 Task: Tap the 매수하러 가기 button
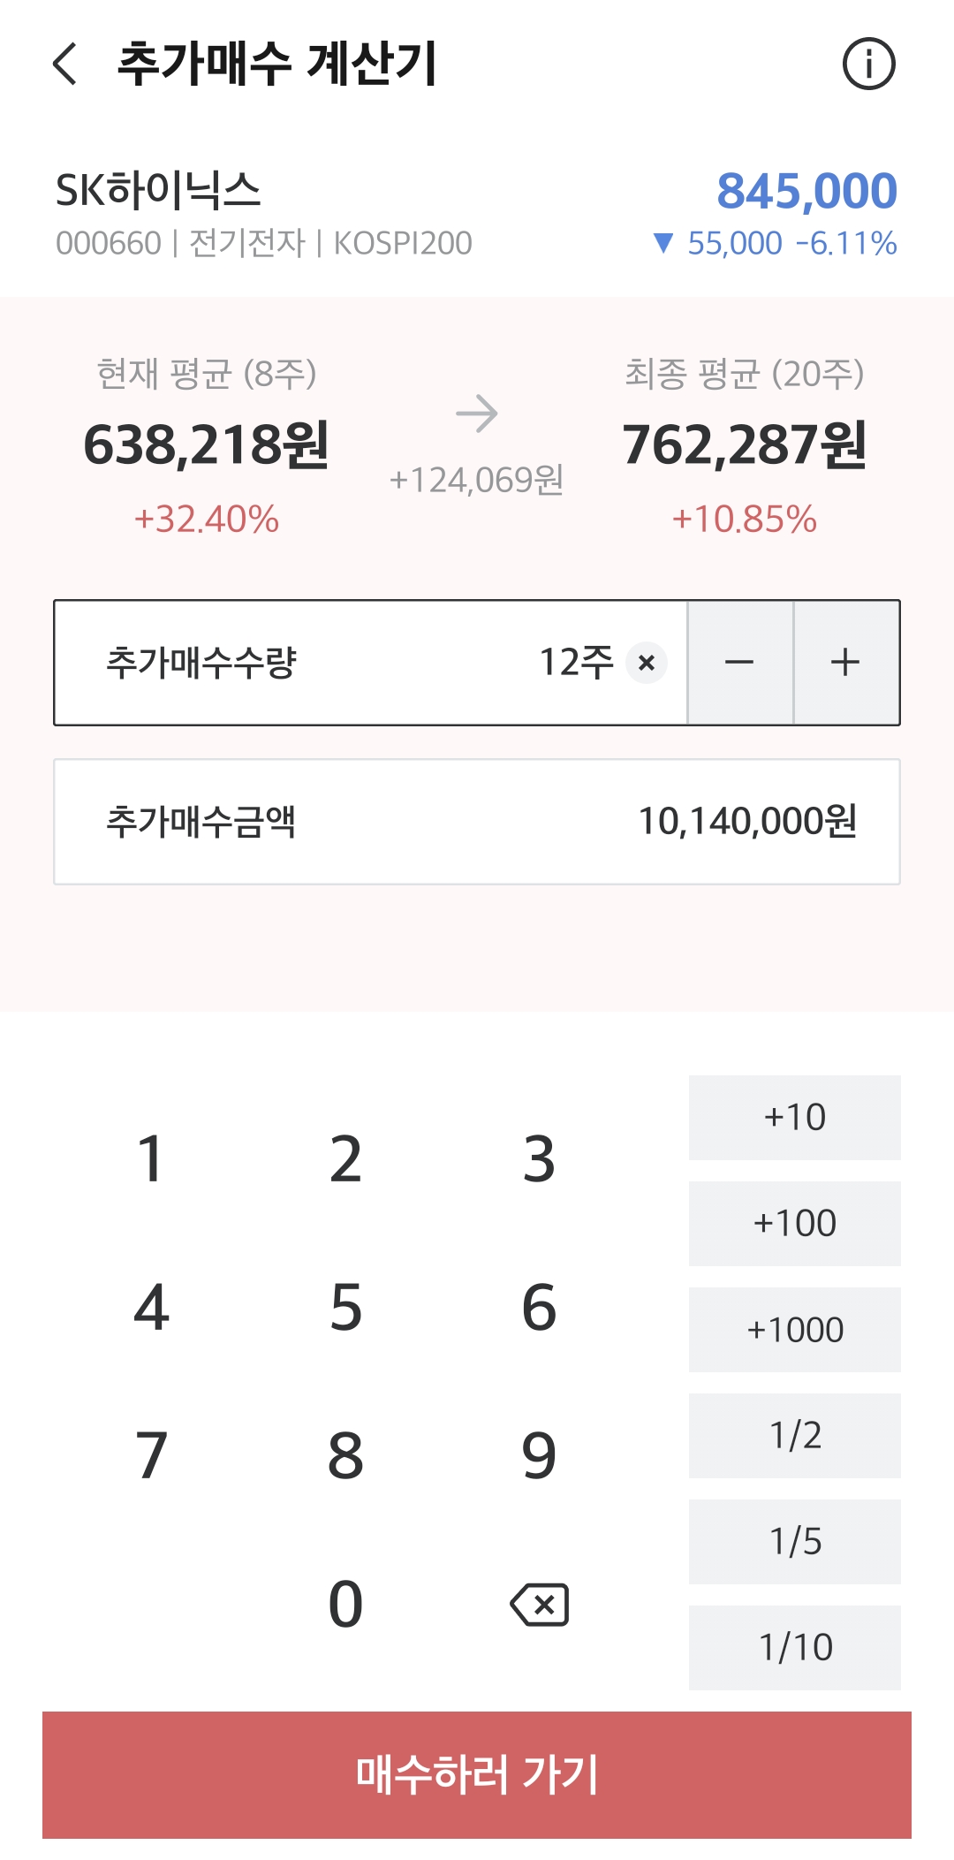click(477, 1775)
